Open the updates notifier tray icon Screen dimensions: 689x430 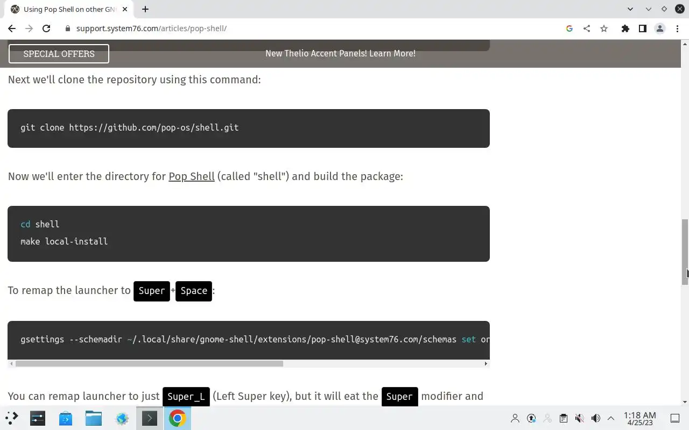(x=531, y=418)
